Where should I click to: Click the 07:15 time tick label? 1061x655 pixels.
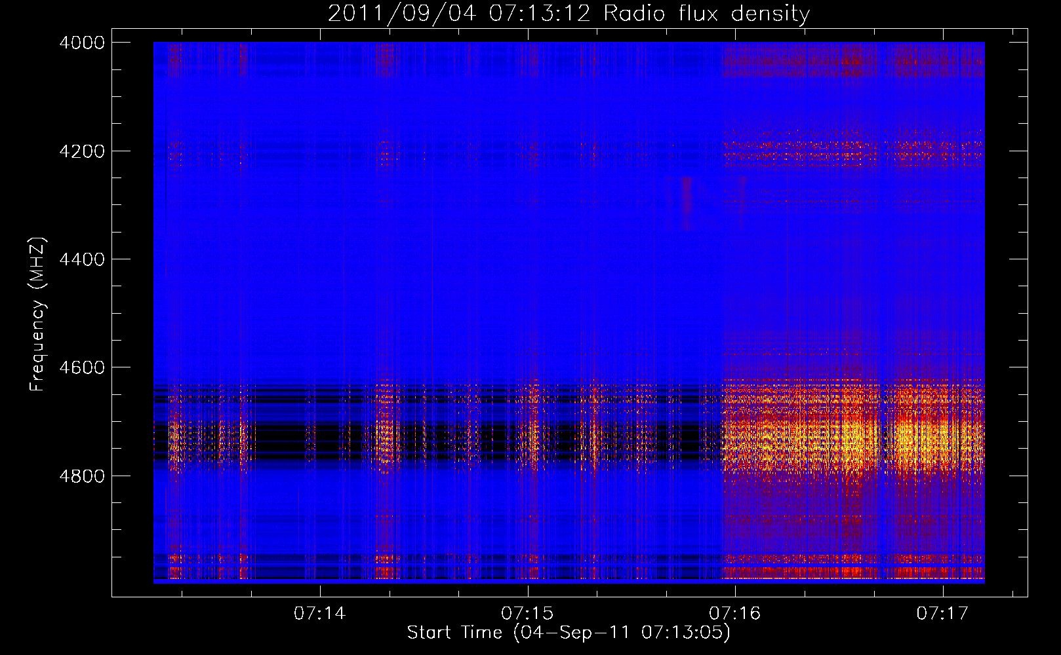pos(527,613)
